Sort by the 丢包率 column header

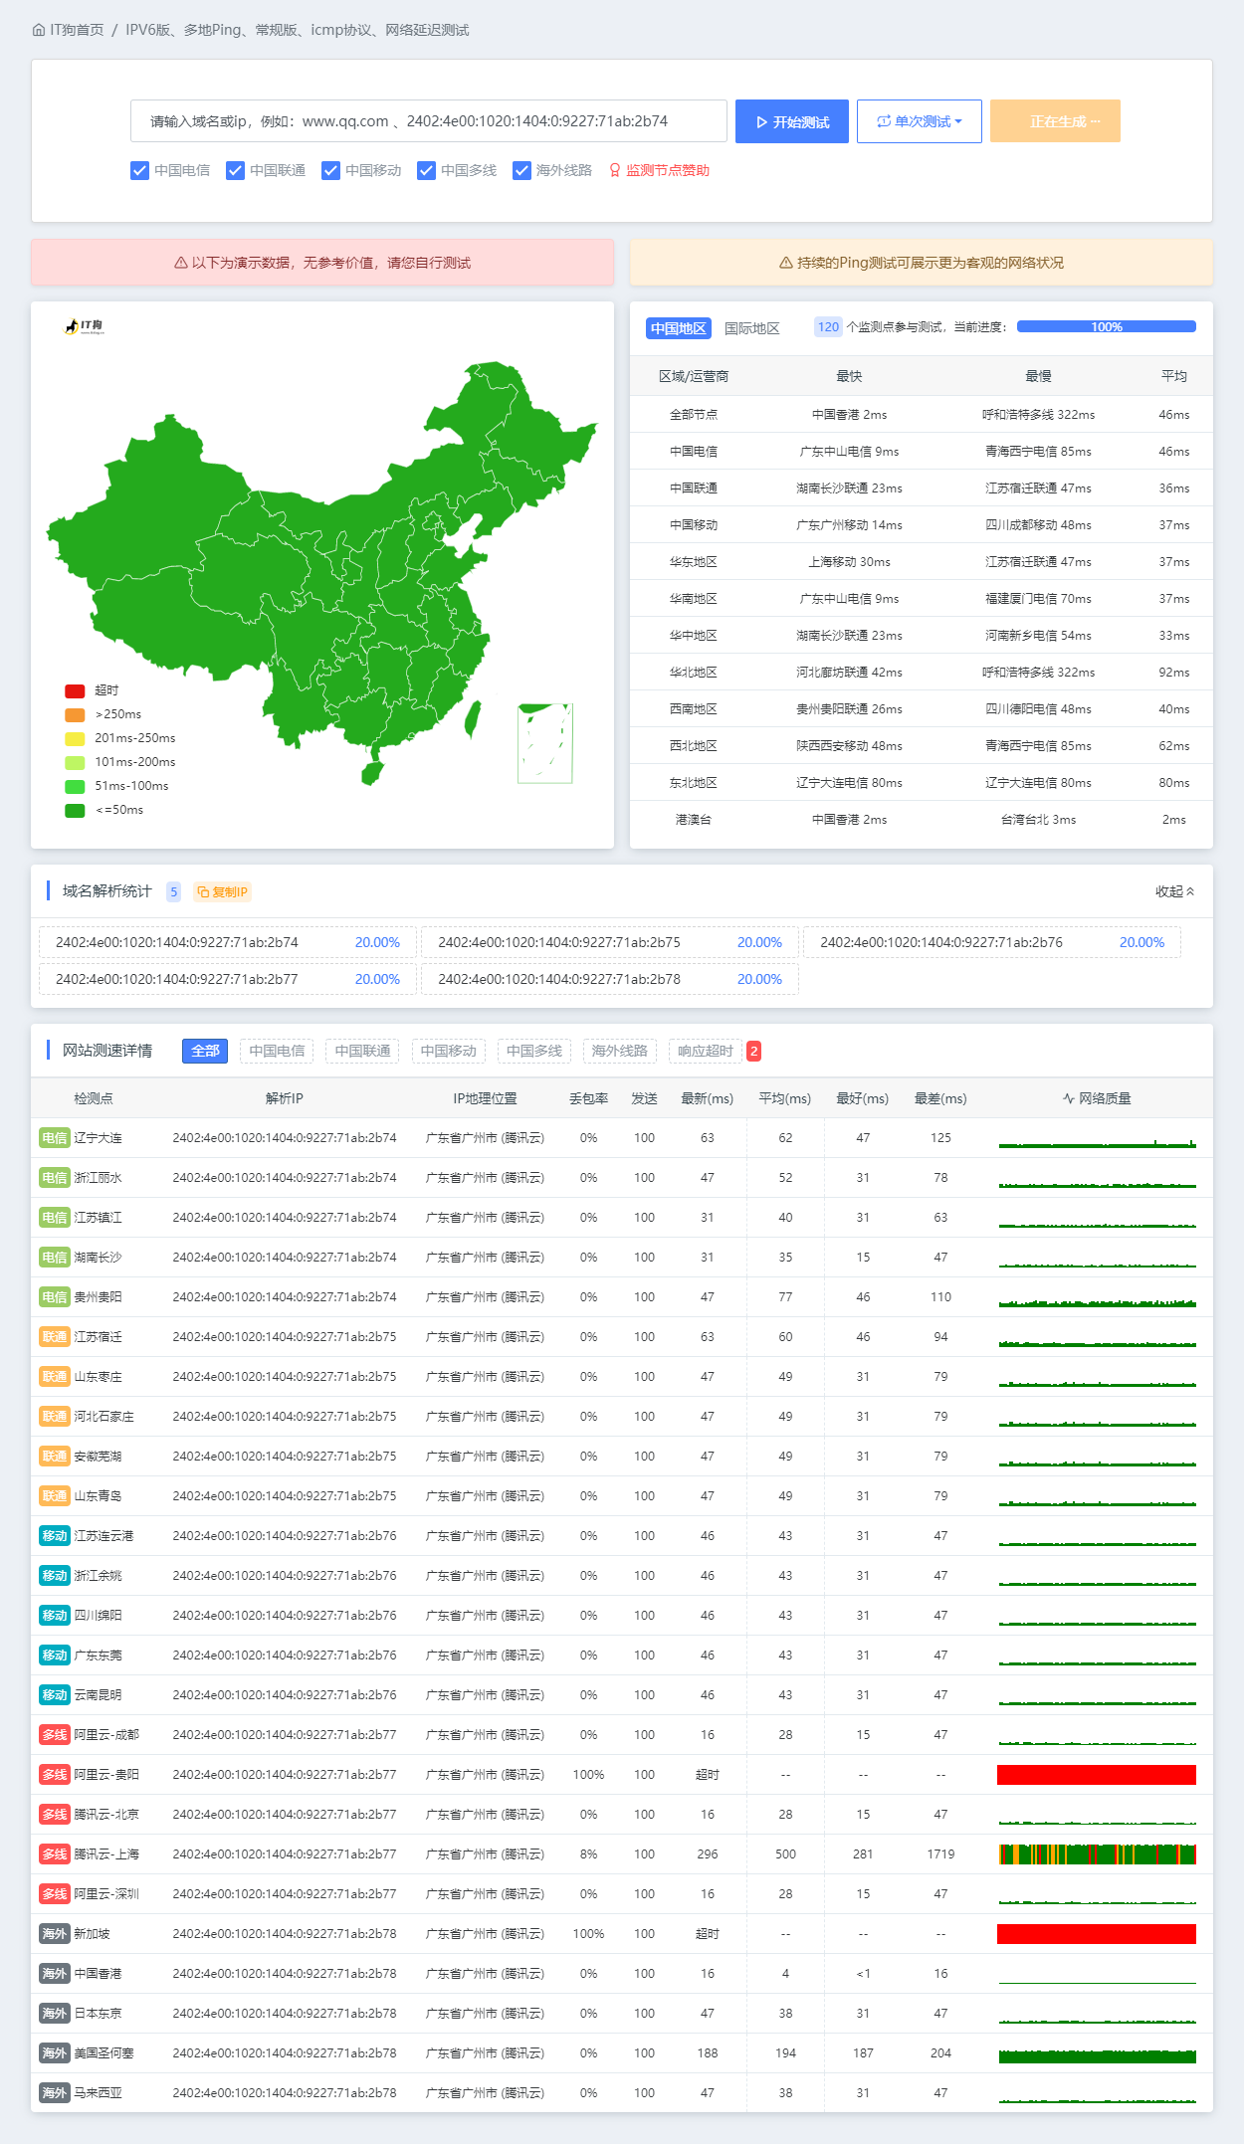click(x=588, y=1098)
